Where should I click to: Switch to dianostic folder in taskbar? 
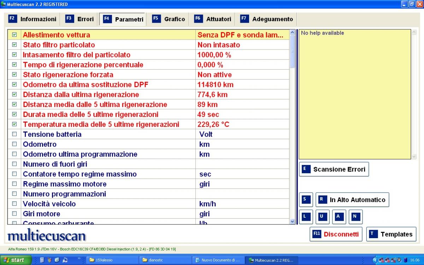(165, 260)
